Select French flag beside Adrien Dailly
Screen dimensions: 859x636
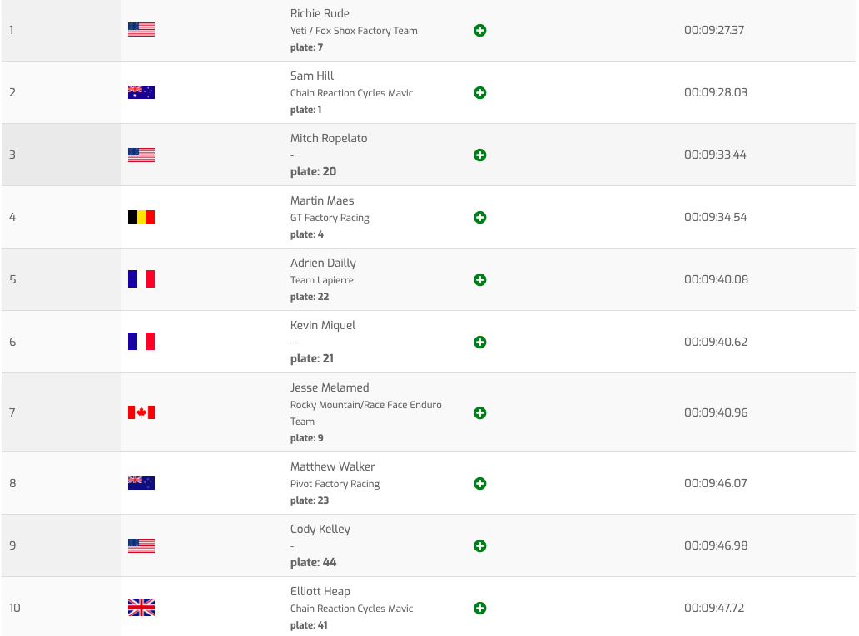coord(142,279)
